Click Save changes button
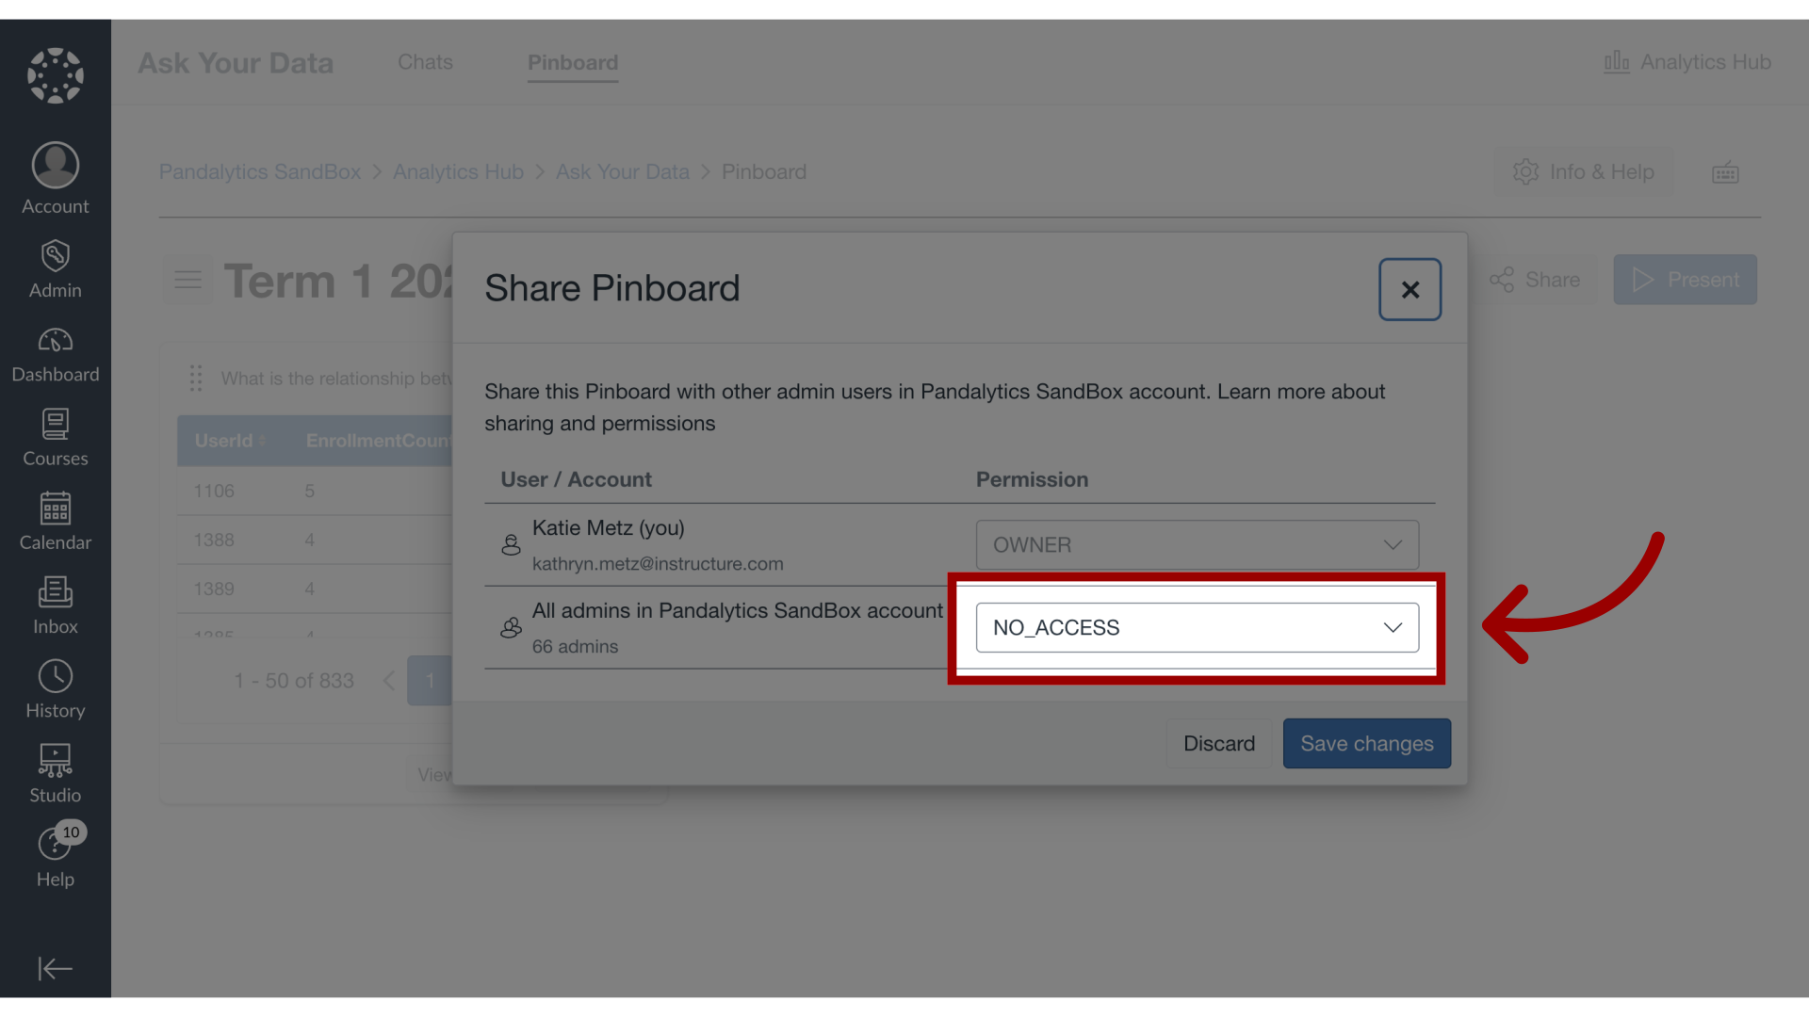Viewport: 1809px width, 1017px height. click(x=1367, y=743)
